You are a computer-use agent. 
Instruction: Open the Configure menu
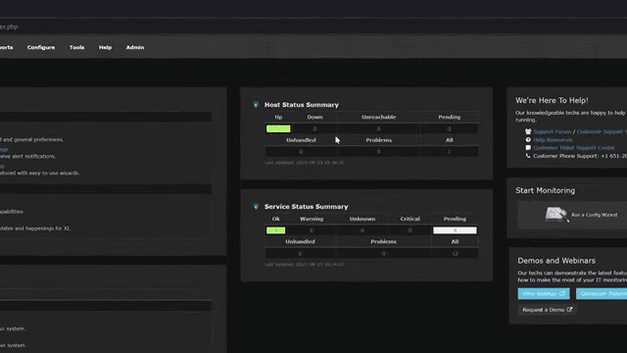41,47
